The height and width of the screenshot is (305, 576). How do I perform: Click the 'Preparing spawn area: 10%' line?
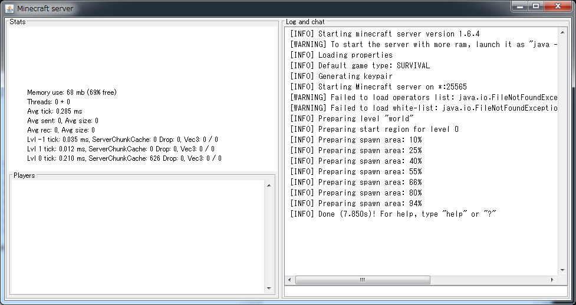pos(356,140)
